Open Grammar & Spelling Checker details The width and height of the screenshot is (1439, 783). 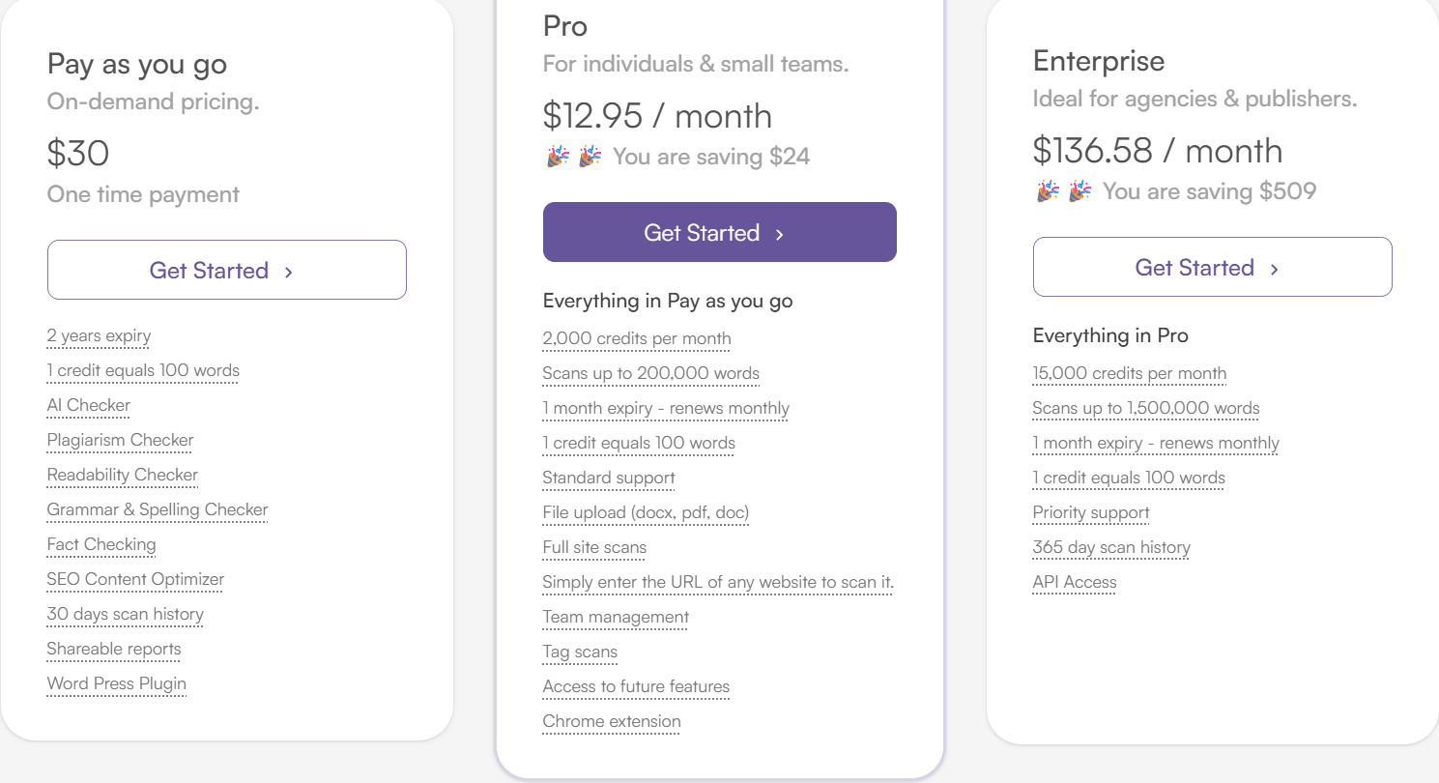pyautogui.click(x=158, y=509)
